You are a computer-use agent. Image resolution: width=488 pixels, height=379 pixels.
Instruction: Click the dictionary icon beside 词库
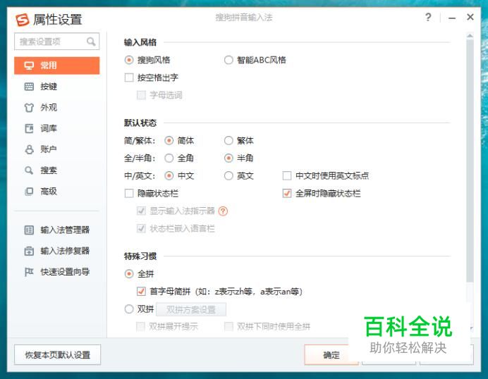click(29, 128)
